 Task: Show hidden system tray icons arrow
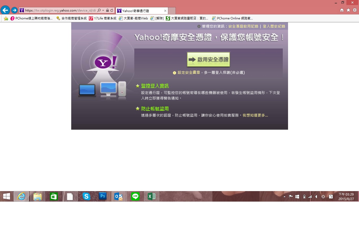click(284, 197)
